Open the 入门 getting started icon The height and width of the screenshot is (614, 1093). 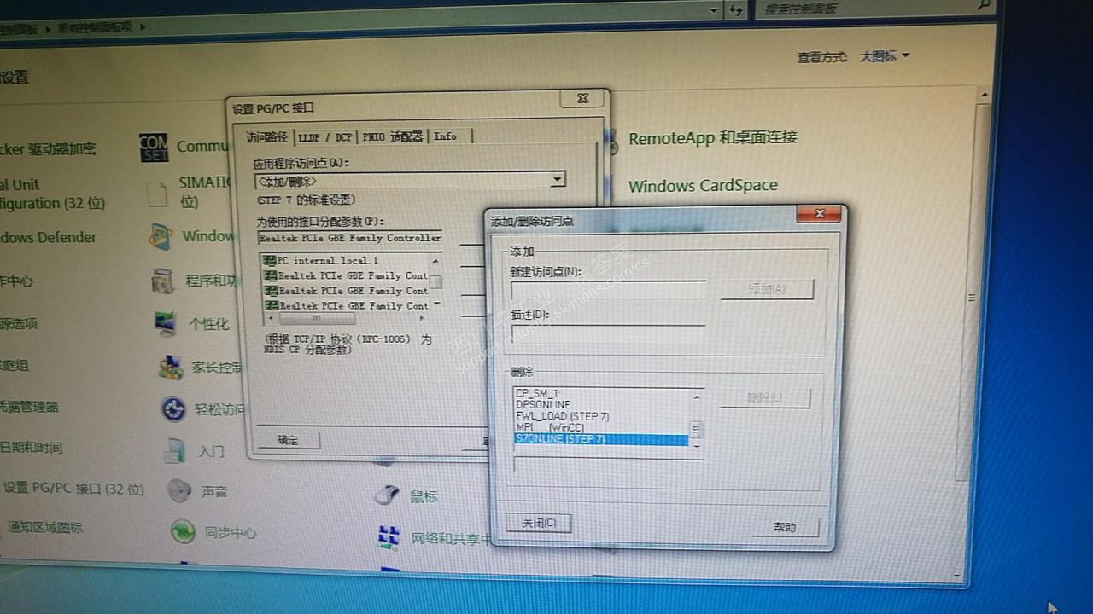(176, 450)
